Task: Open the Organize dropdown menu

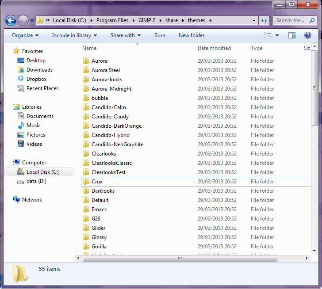Action: 25,35
